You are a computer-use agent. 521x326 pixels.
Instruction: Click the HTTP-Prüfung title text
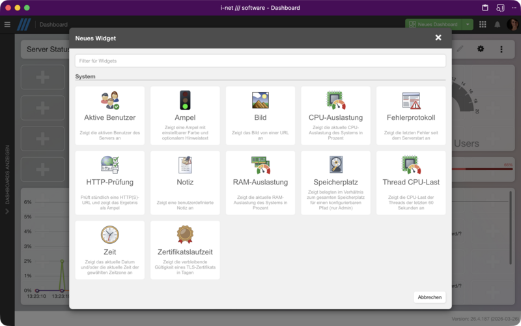(x=110, y=183)
